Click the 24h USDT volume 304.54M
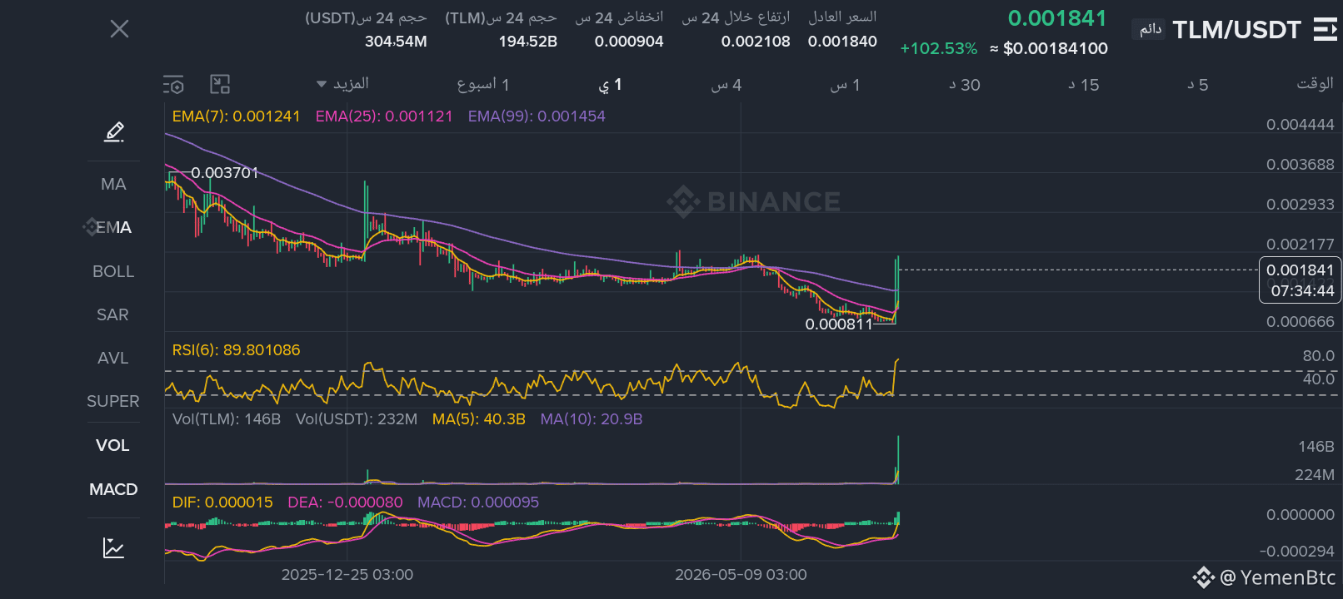The image size is (1343, 599). (396, 42)
